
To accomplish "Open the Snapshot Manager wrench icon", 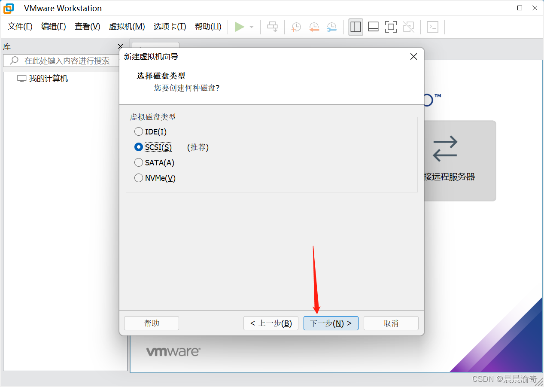I will pos(331,27).
